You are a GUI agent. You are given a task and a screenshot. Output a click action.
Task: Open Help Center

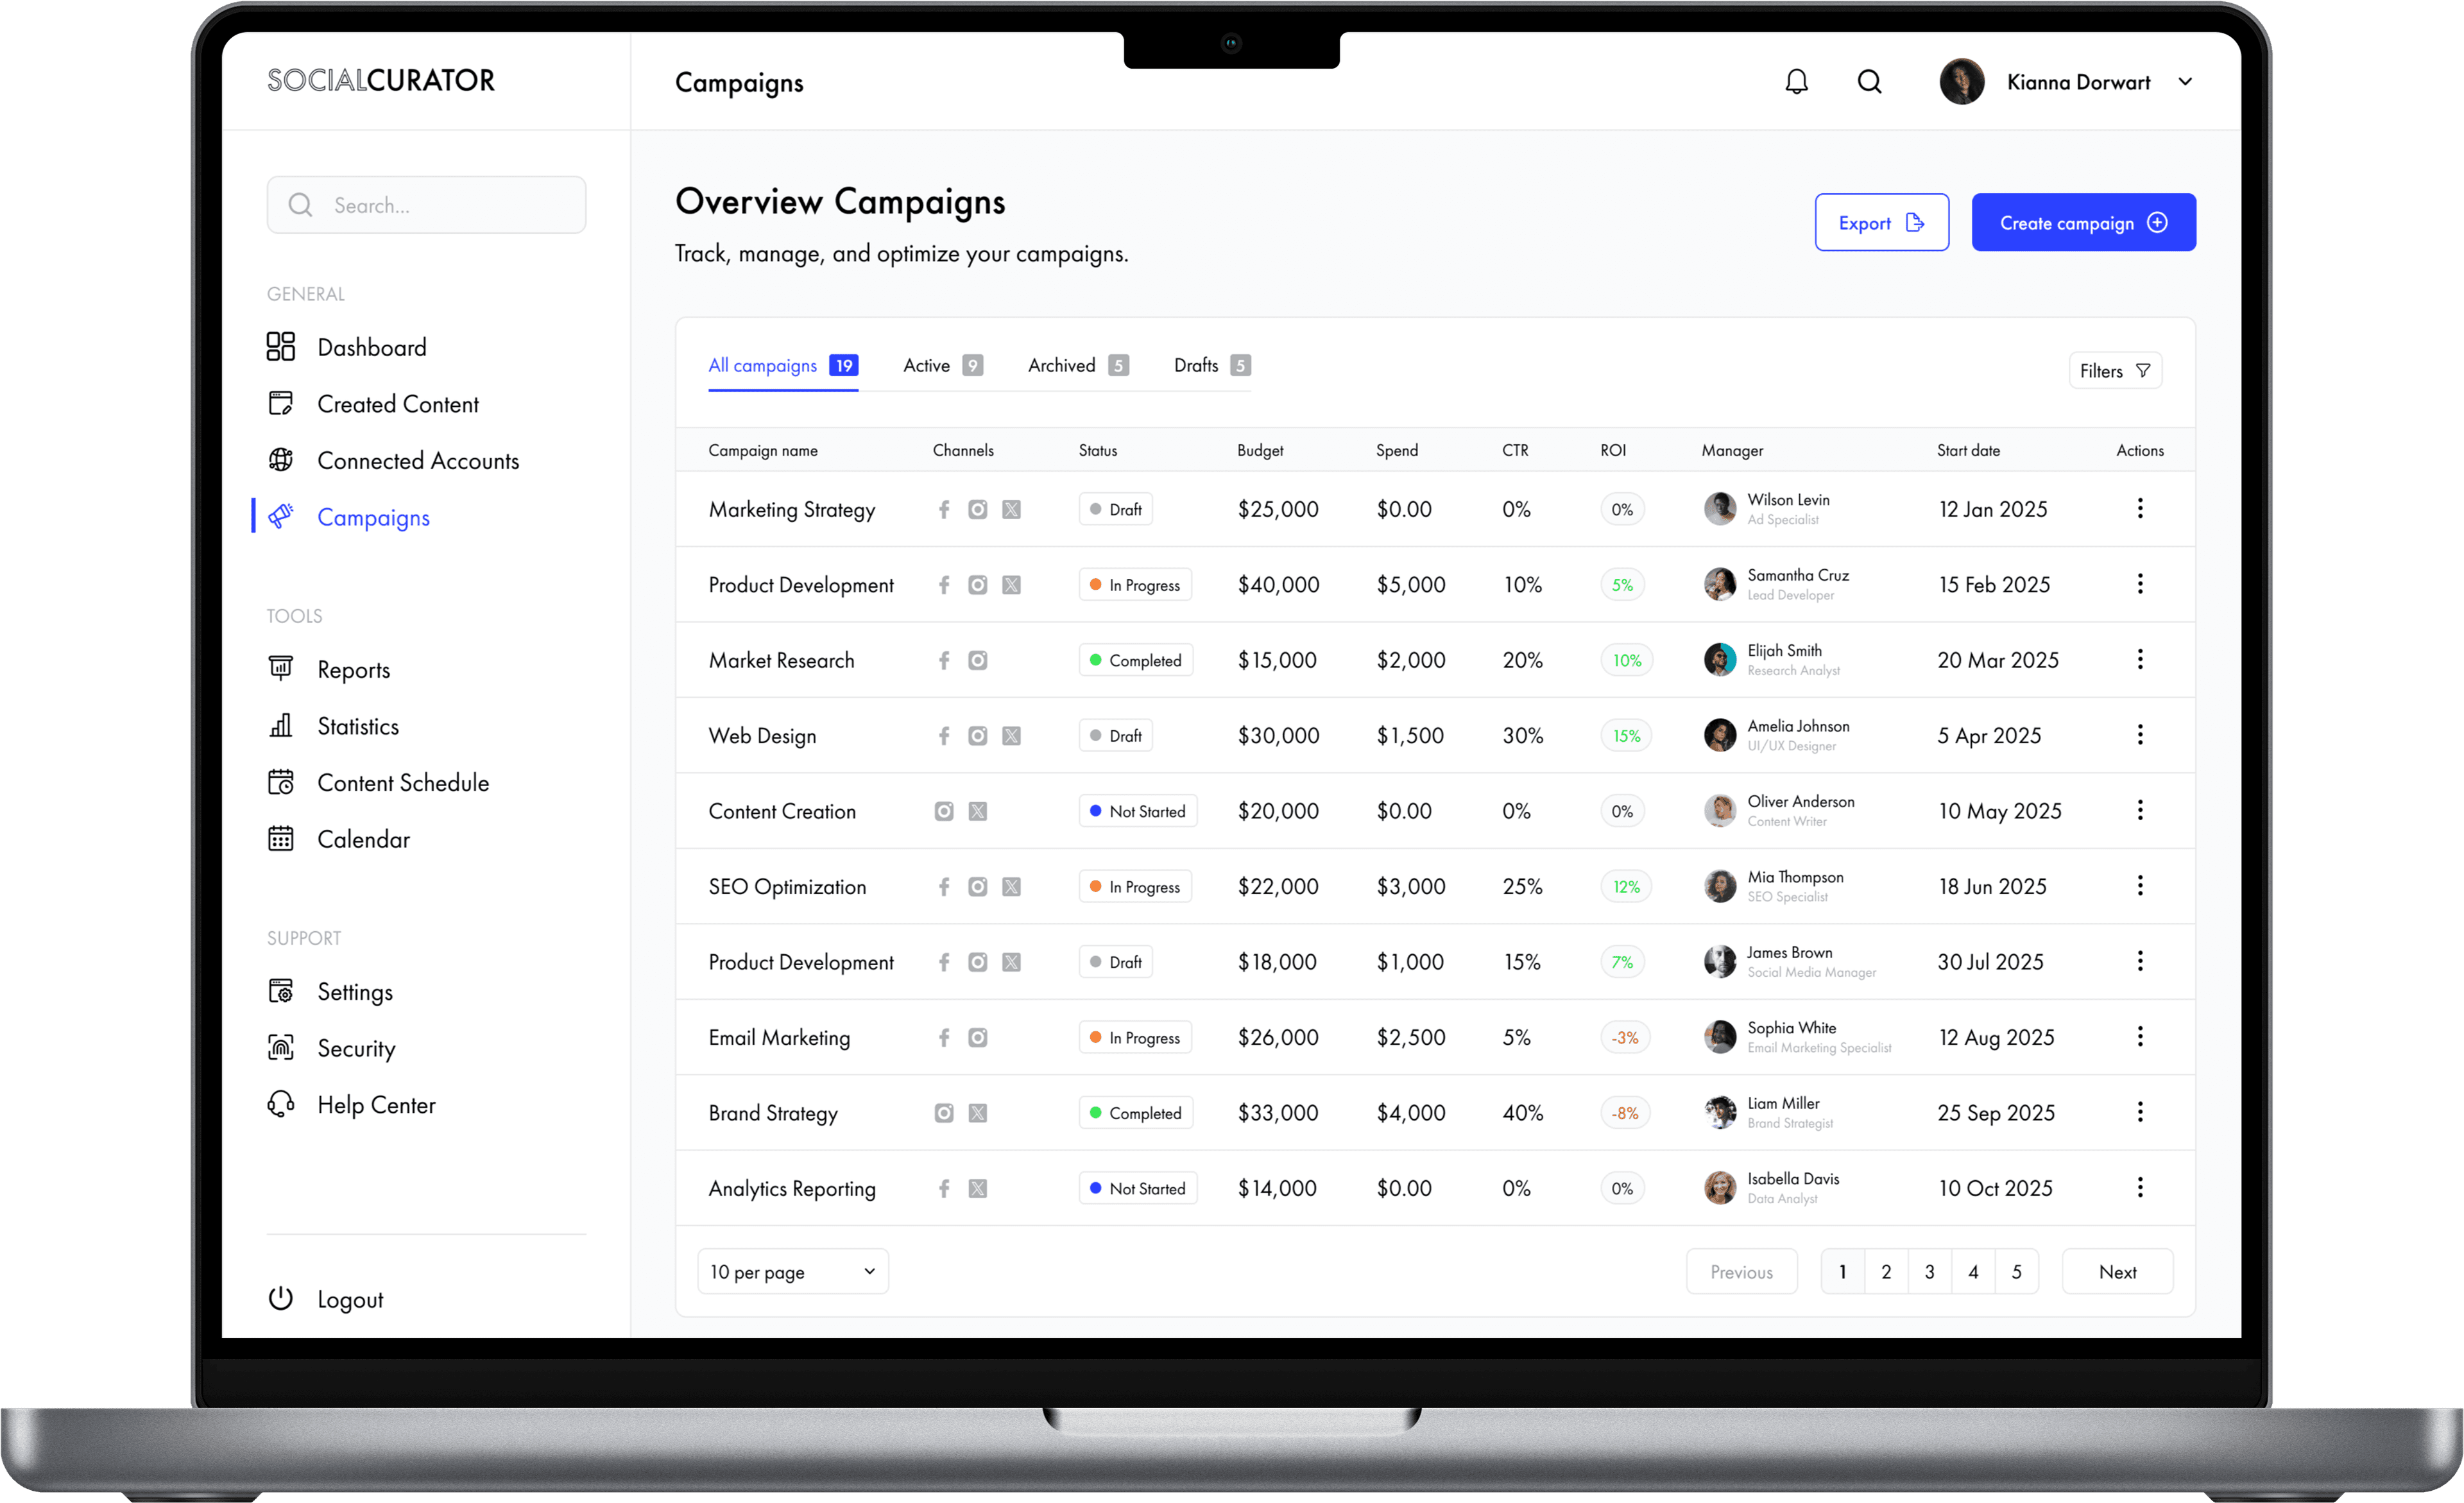(x=351, y=1105)
